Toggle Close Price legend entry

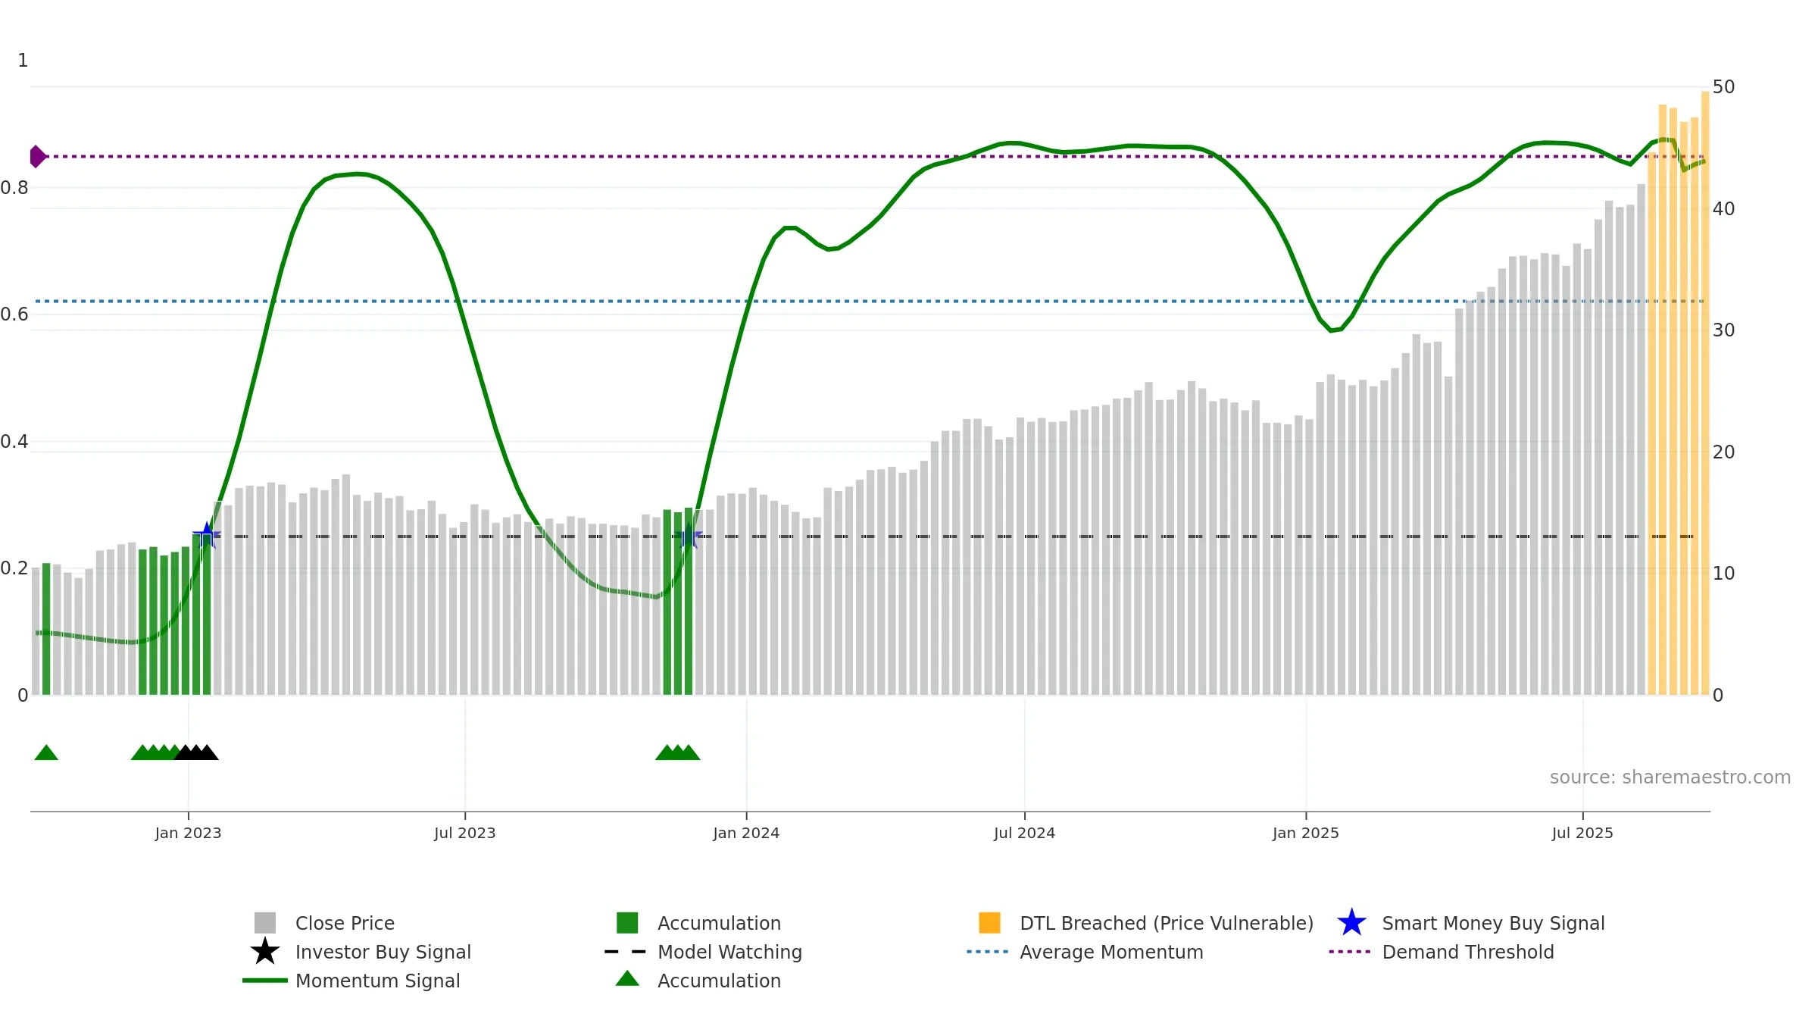(345, 923)
